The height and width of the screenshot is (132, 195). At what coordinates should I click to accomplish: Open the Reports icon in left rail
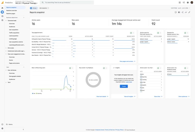click(x=2, y=12)
